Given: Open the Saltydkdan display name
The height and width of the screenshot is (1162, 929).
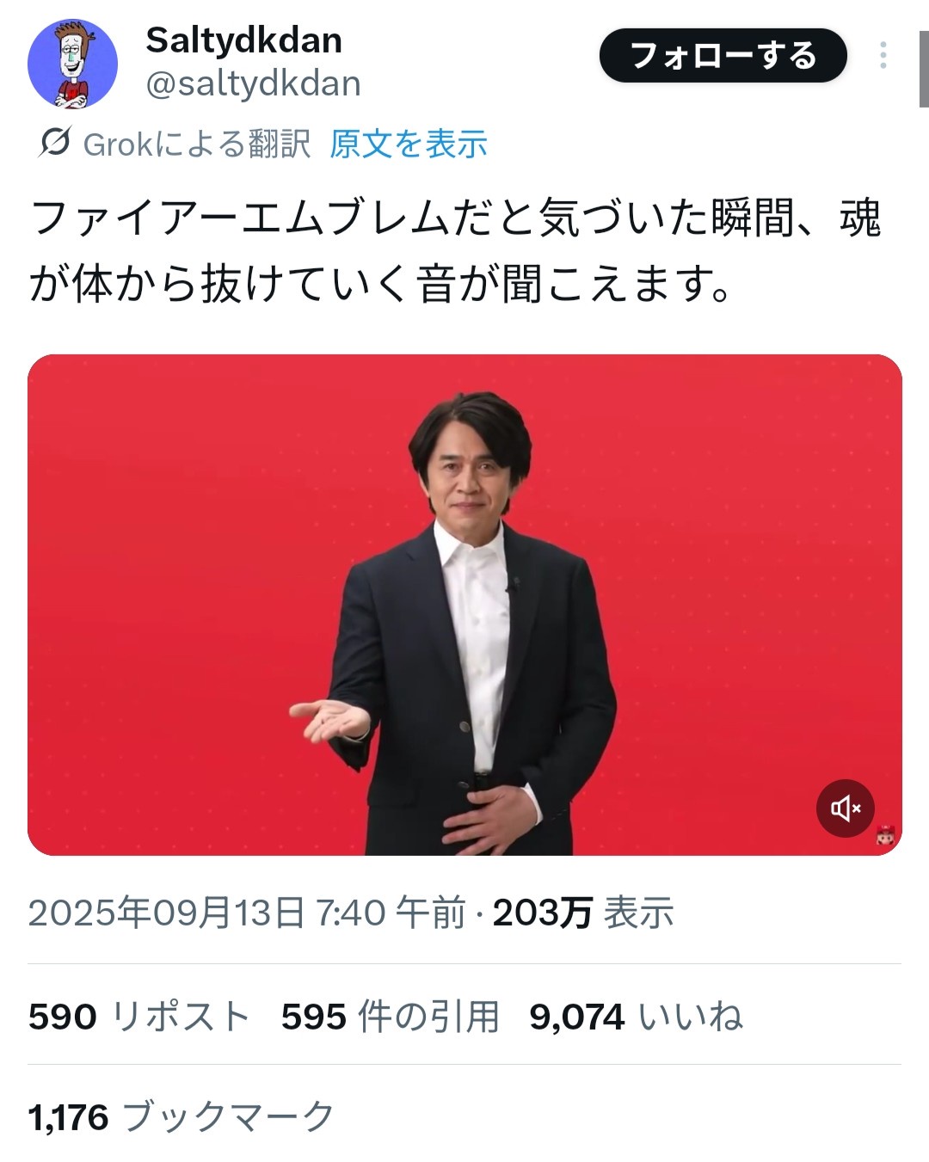Looking at the screenshot, I should (x=244, y=40).
